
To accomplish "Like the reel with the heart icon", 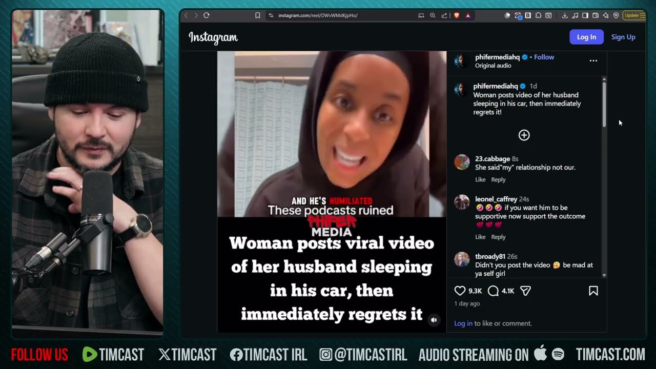I will [x=460, y=291].
